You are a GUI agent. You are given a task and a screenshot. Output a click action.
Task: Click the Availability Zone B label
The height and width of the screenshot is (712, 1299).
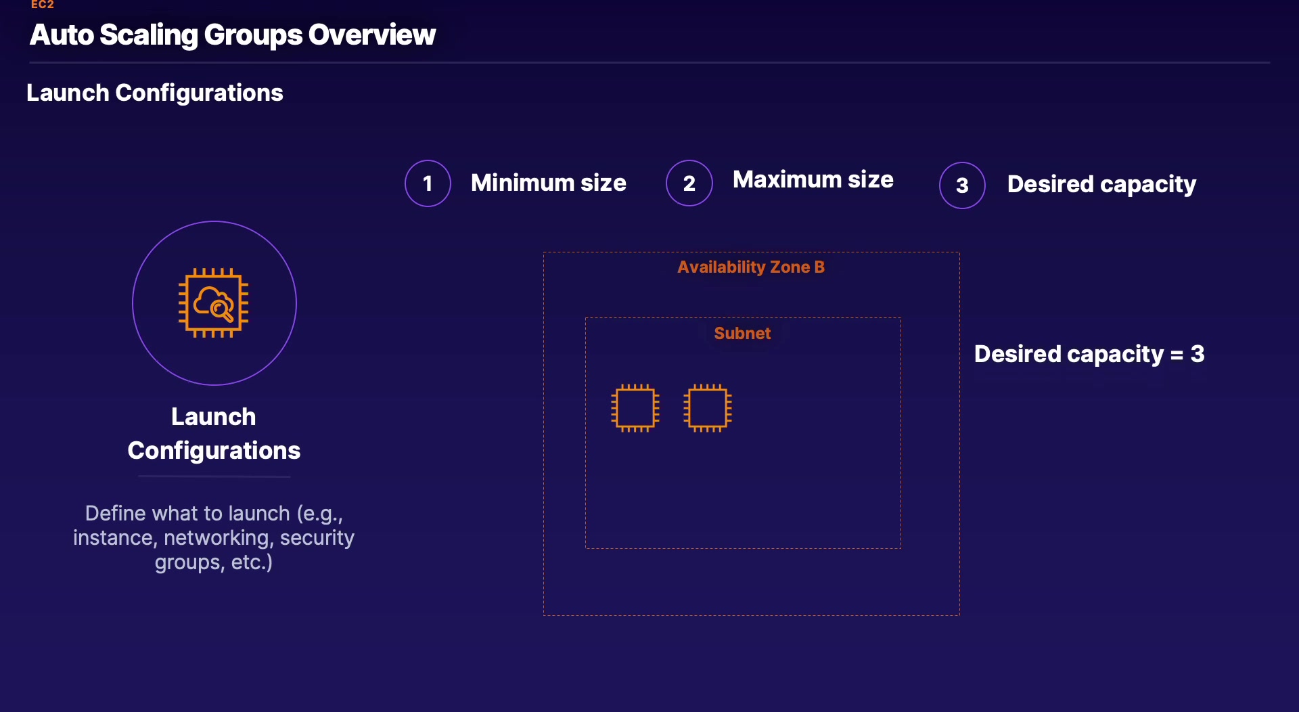pyautogui.click(x=751, y=267)
